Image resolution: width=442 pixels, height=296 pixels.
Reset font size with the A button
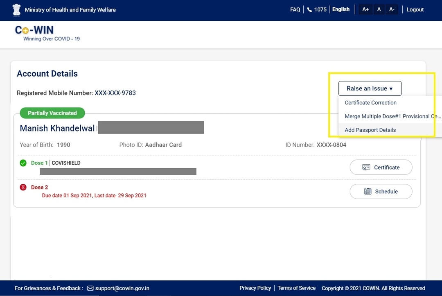pyautogui.click(x=379, y=9)
